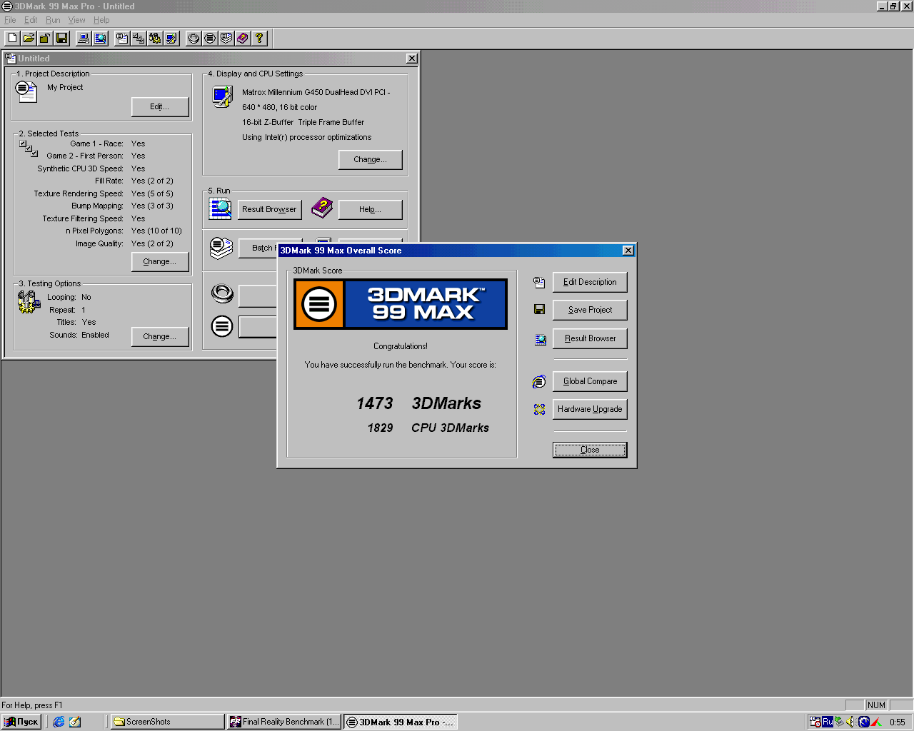
Task: Click Change under Testing Options
Action: [x=160, y=336]
